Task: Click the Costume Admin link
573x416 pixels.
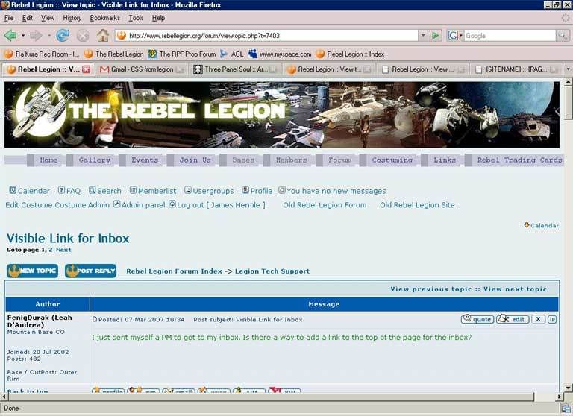Action: [82, 205]
